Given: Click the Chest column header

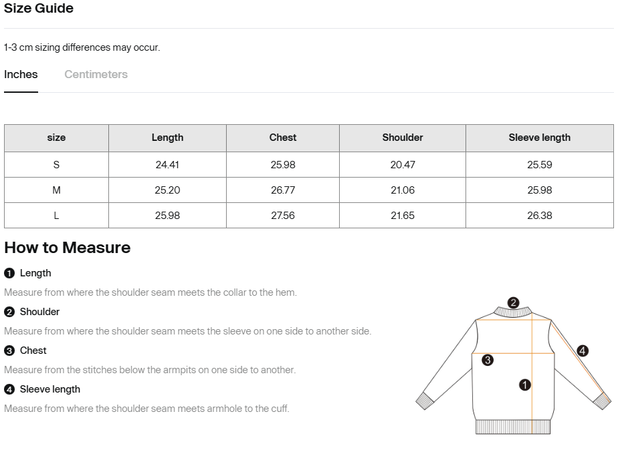Looking at the screenshot, I should (x=283, y=138).
